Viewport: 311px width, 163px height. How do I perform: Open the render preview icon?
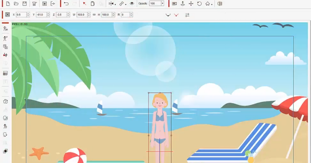coord(45,4)
